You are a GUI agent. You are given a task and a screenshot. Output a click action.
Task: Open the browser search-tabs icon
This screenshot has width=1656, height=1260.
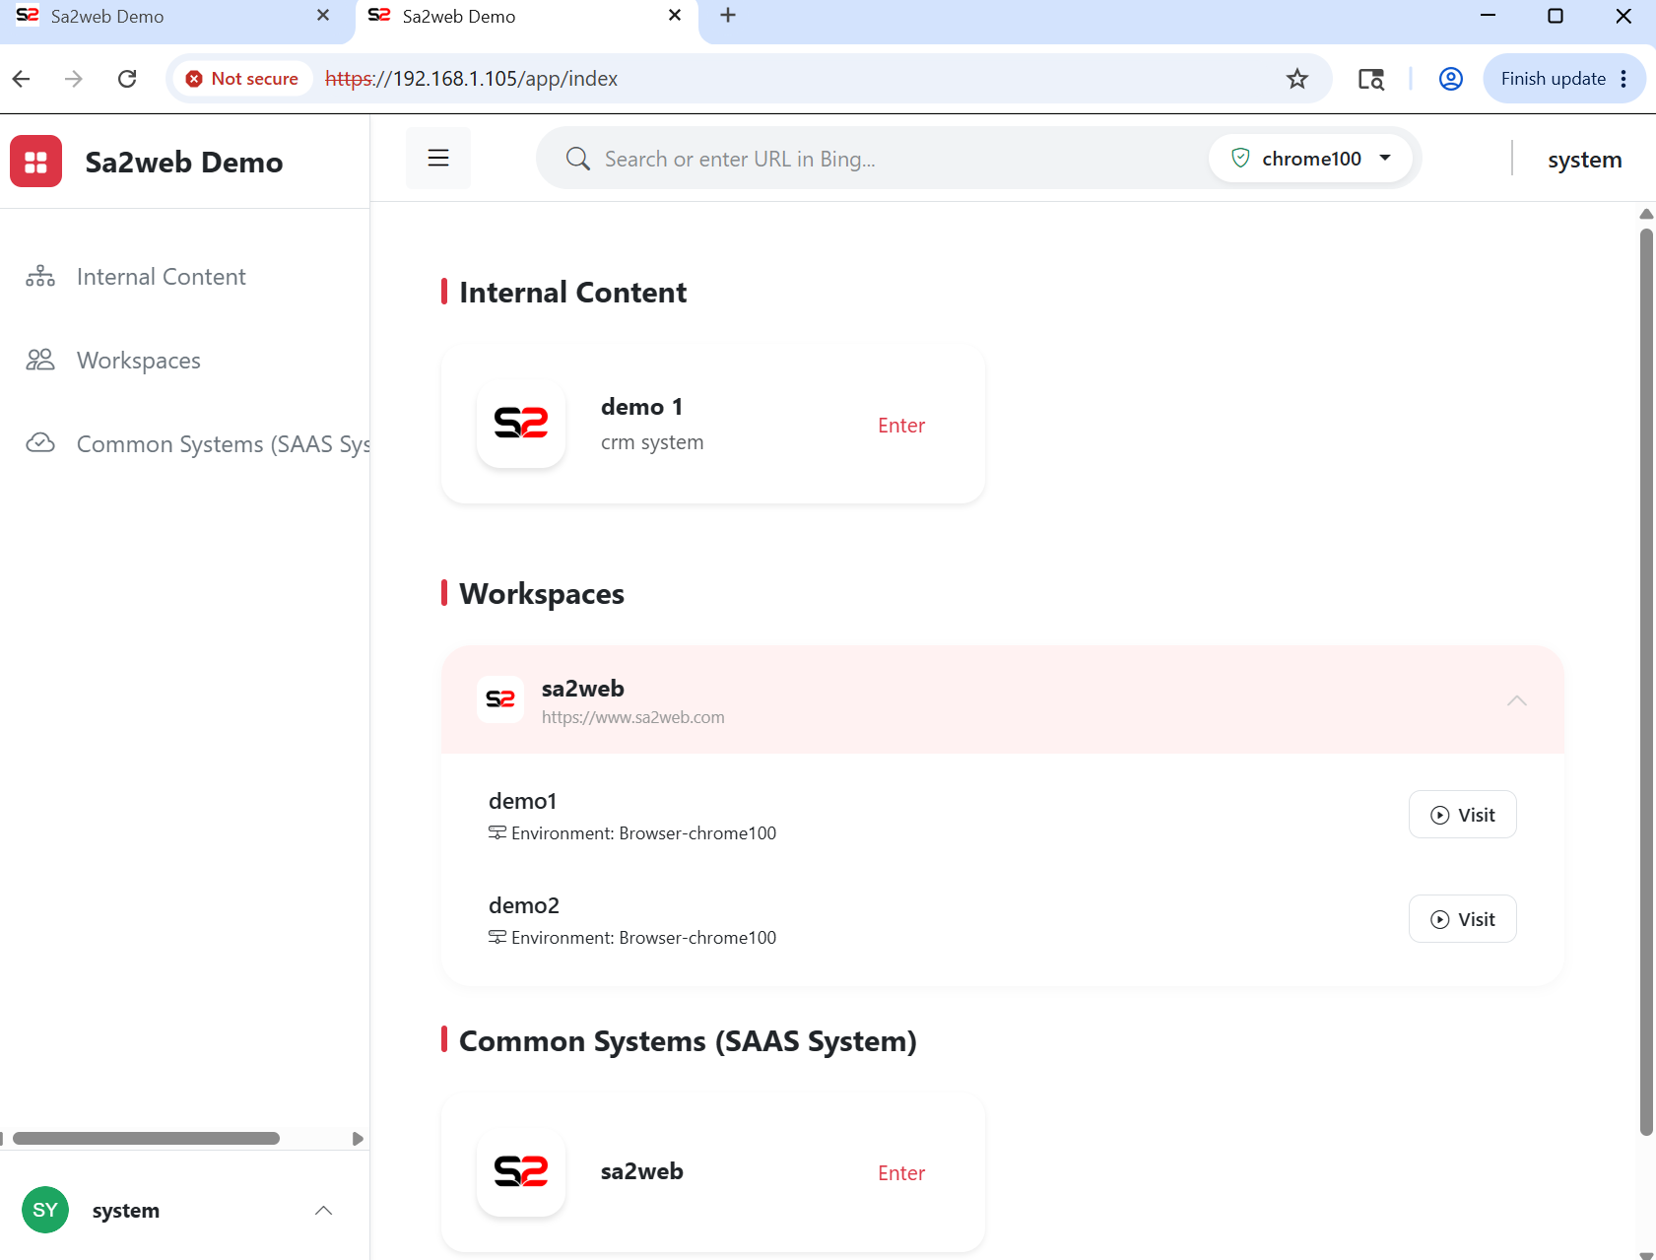click(1371, 79)
